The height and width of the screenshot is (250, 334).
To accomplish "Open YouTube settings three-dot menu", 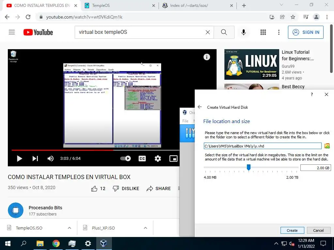I will tap(279, 32).
